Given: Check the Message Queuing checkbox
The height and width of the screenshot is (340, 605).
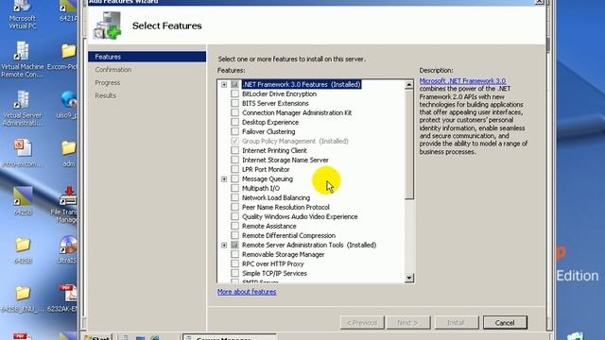Looking at the screenshot, I should click(234, 178).
